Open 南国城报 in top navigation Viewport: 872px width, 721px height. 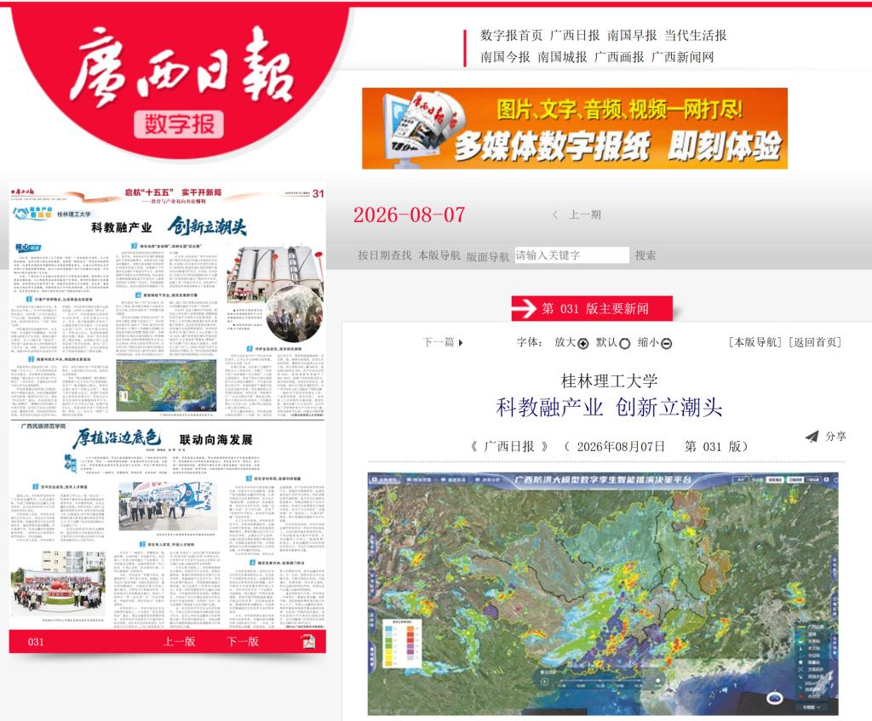click(x=562, y=57)
